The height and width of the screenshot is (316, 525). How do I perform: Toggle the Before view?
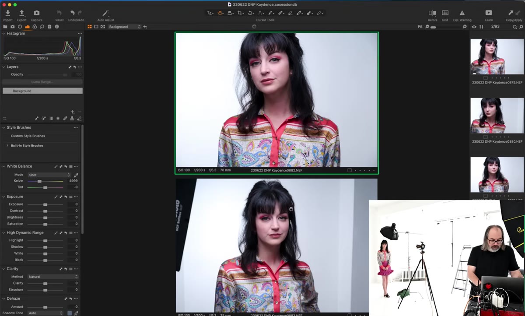(x=432, y=13)
